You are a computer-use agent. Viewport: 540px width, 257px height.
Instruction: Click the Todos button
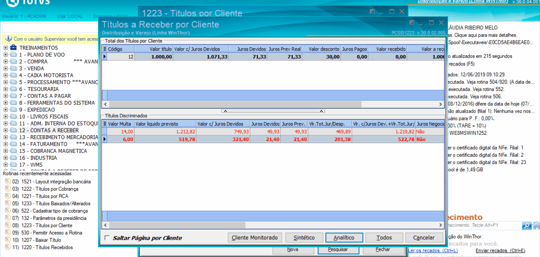(384, 238)
